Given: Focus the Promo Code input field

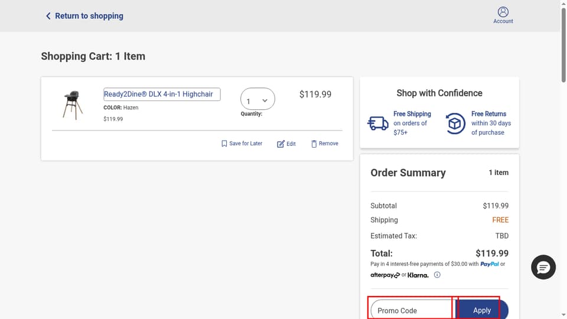Looking at the screenshot, I should click(412, 310).
